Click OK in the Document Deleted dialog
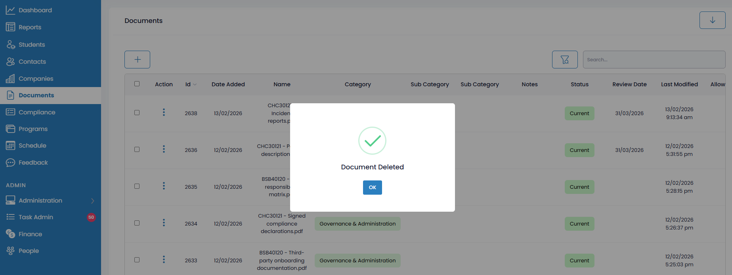Screen dimensions: 732x275 coord(372,188)
